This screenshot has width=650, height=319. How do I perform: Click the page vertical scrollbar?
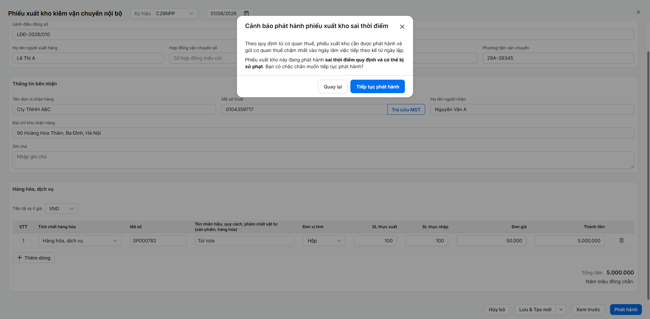click(648, 176)
